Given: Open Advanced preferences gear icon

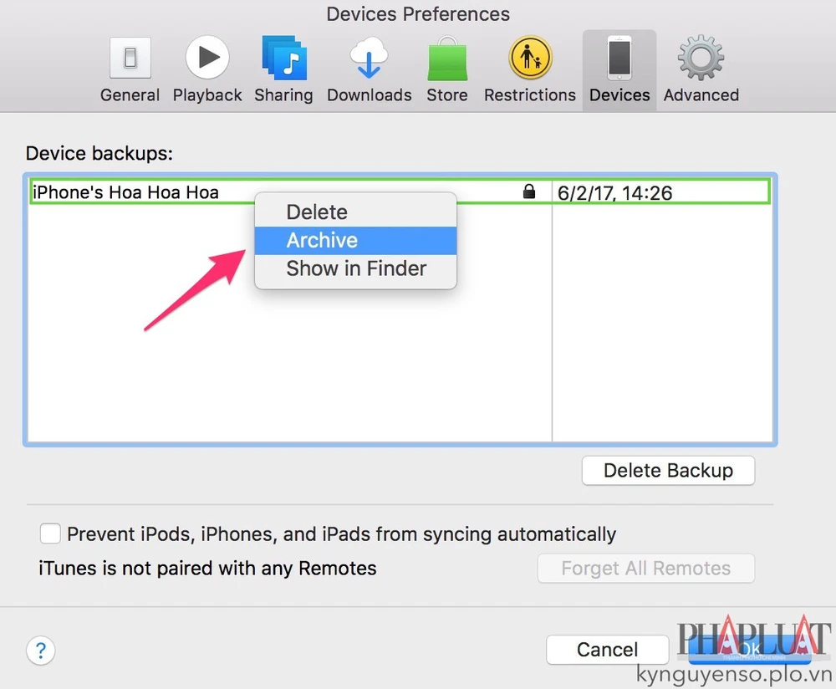Looking at the screenshot, I should pos(701,59).
